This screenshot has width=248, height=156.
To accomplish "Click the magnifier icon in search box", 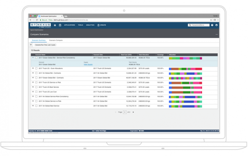I will click(x=190, y=25).
